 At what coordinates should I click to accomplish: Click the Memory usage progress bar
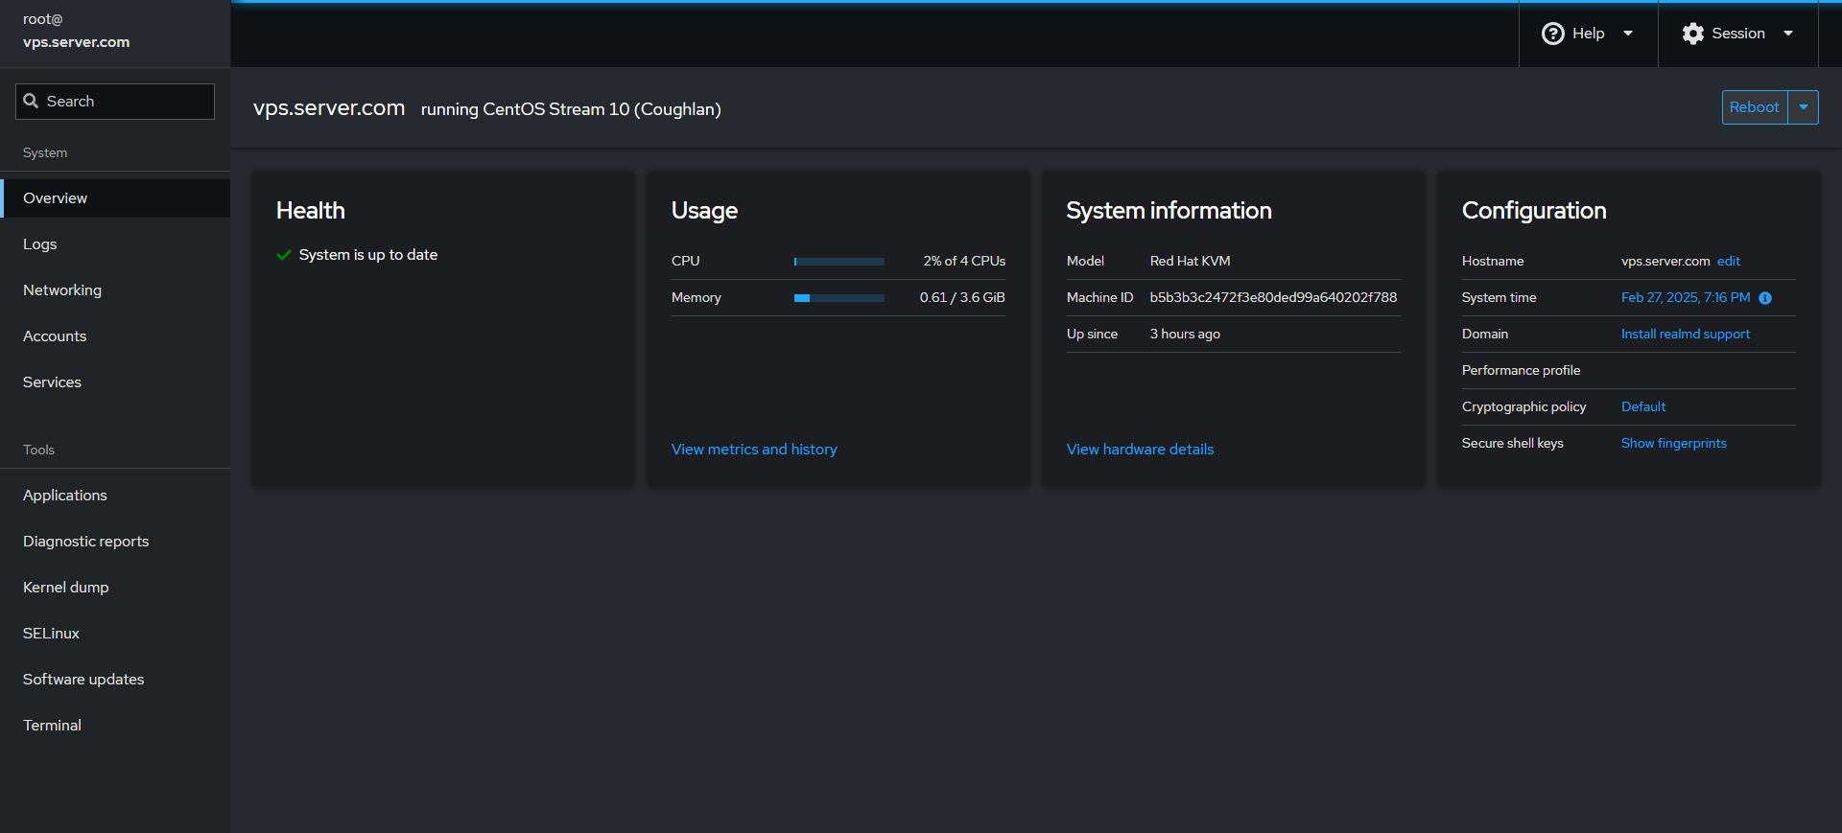(839, 298)
